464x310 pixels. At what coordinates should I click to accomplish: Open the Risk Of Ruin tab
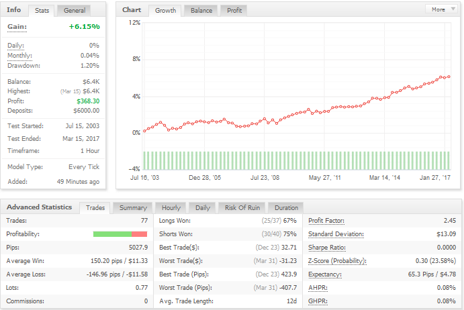tap(242, 208)
